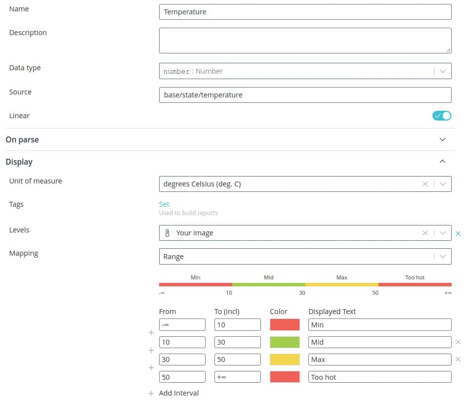
Task: Clear the Unit of measure selection
Action: [425, 184]
